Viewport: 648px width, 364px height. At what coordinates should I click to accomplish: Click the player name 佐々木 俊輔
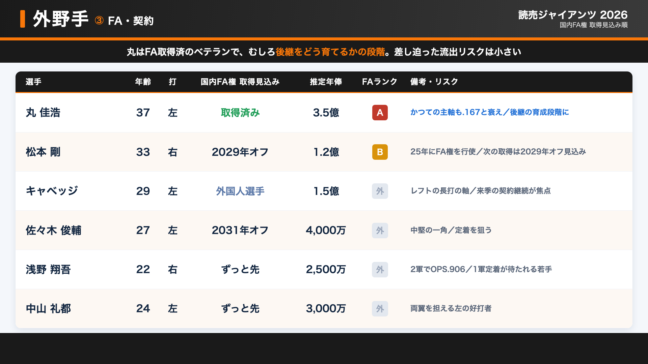(53, 231)
